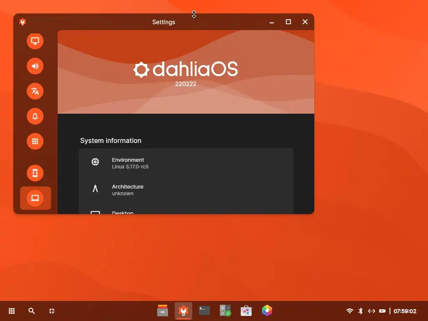Launch the Files app from taskbar
The width and height of the screenshot is (428, 321).
pyautogui.click(x=163, y=311)
